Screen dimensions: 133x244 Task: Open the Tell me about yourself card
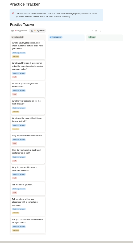point(28,189)
